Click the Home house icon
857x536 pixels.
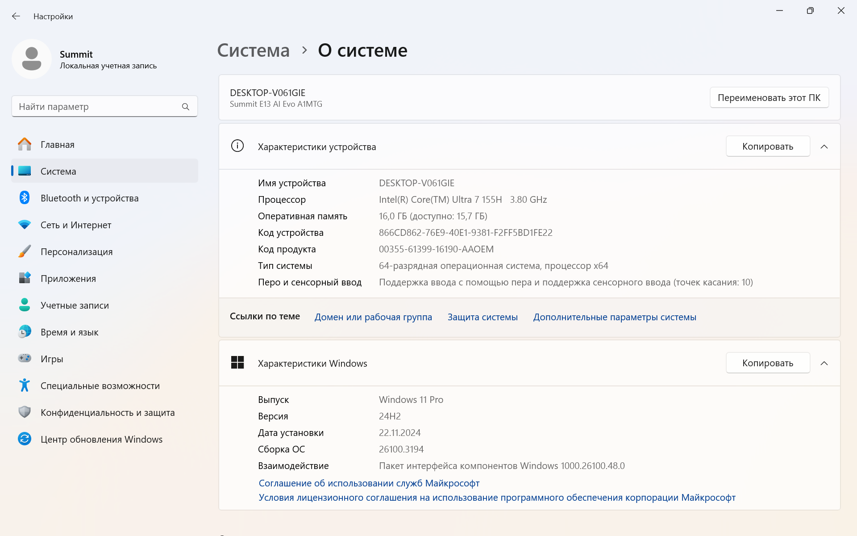(25, 144)
